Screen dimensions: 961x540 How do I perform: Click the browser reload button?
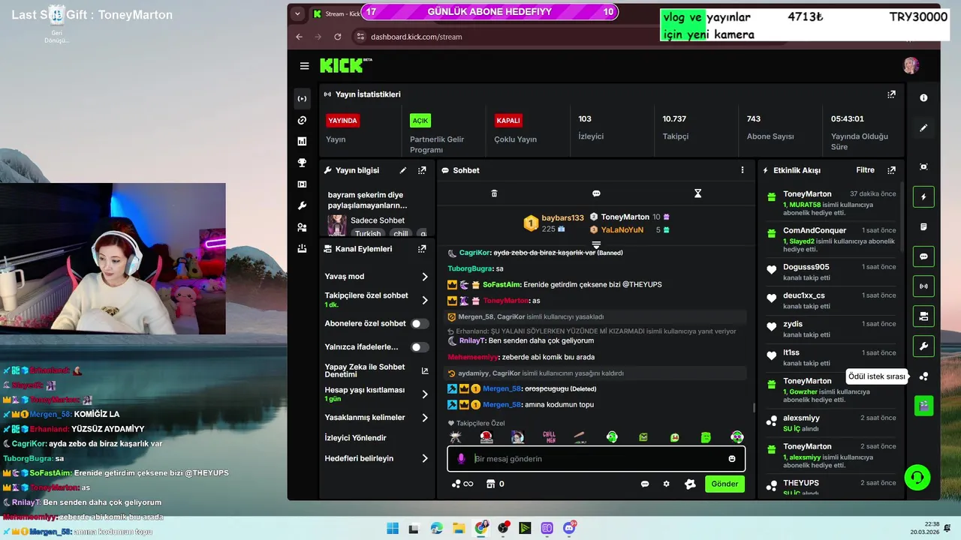[x=338, y=37]
